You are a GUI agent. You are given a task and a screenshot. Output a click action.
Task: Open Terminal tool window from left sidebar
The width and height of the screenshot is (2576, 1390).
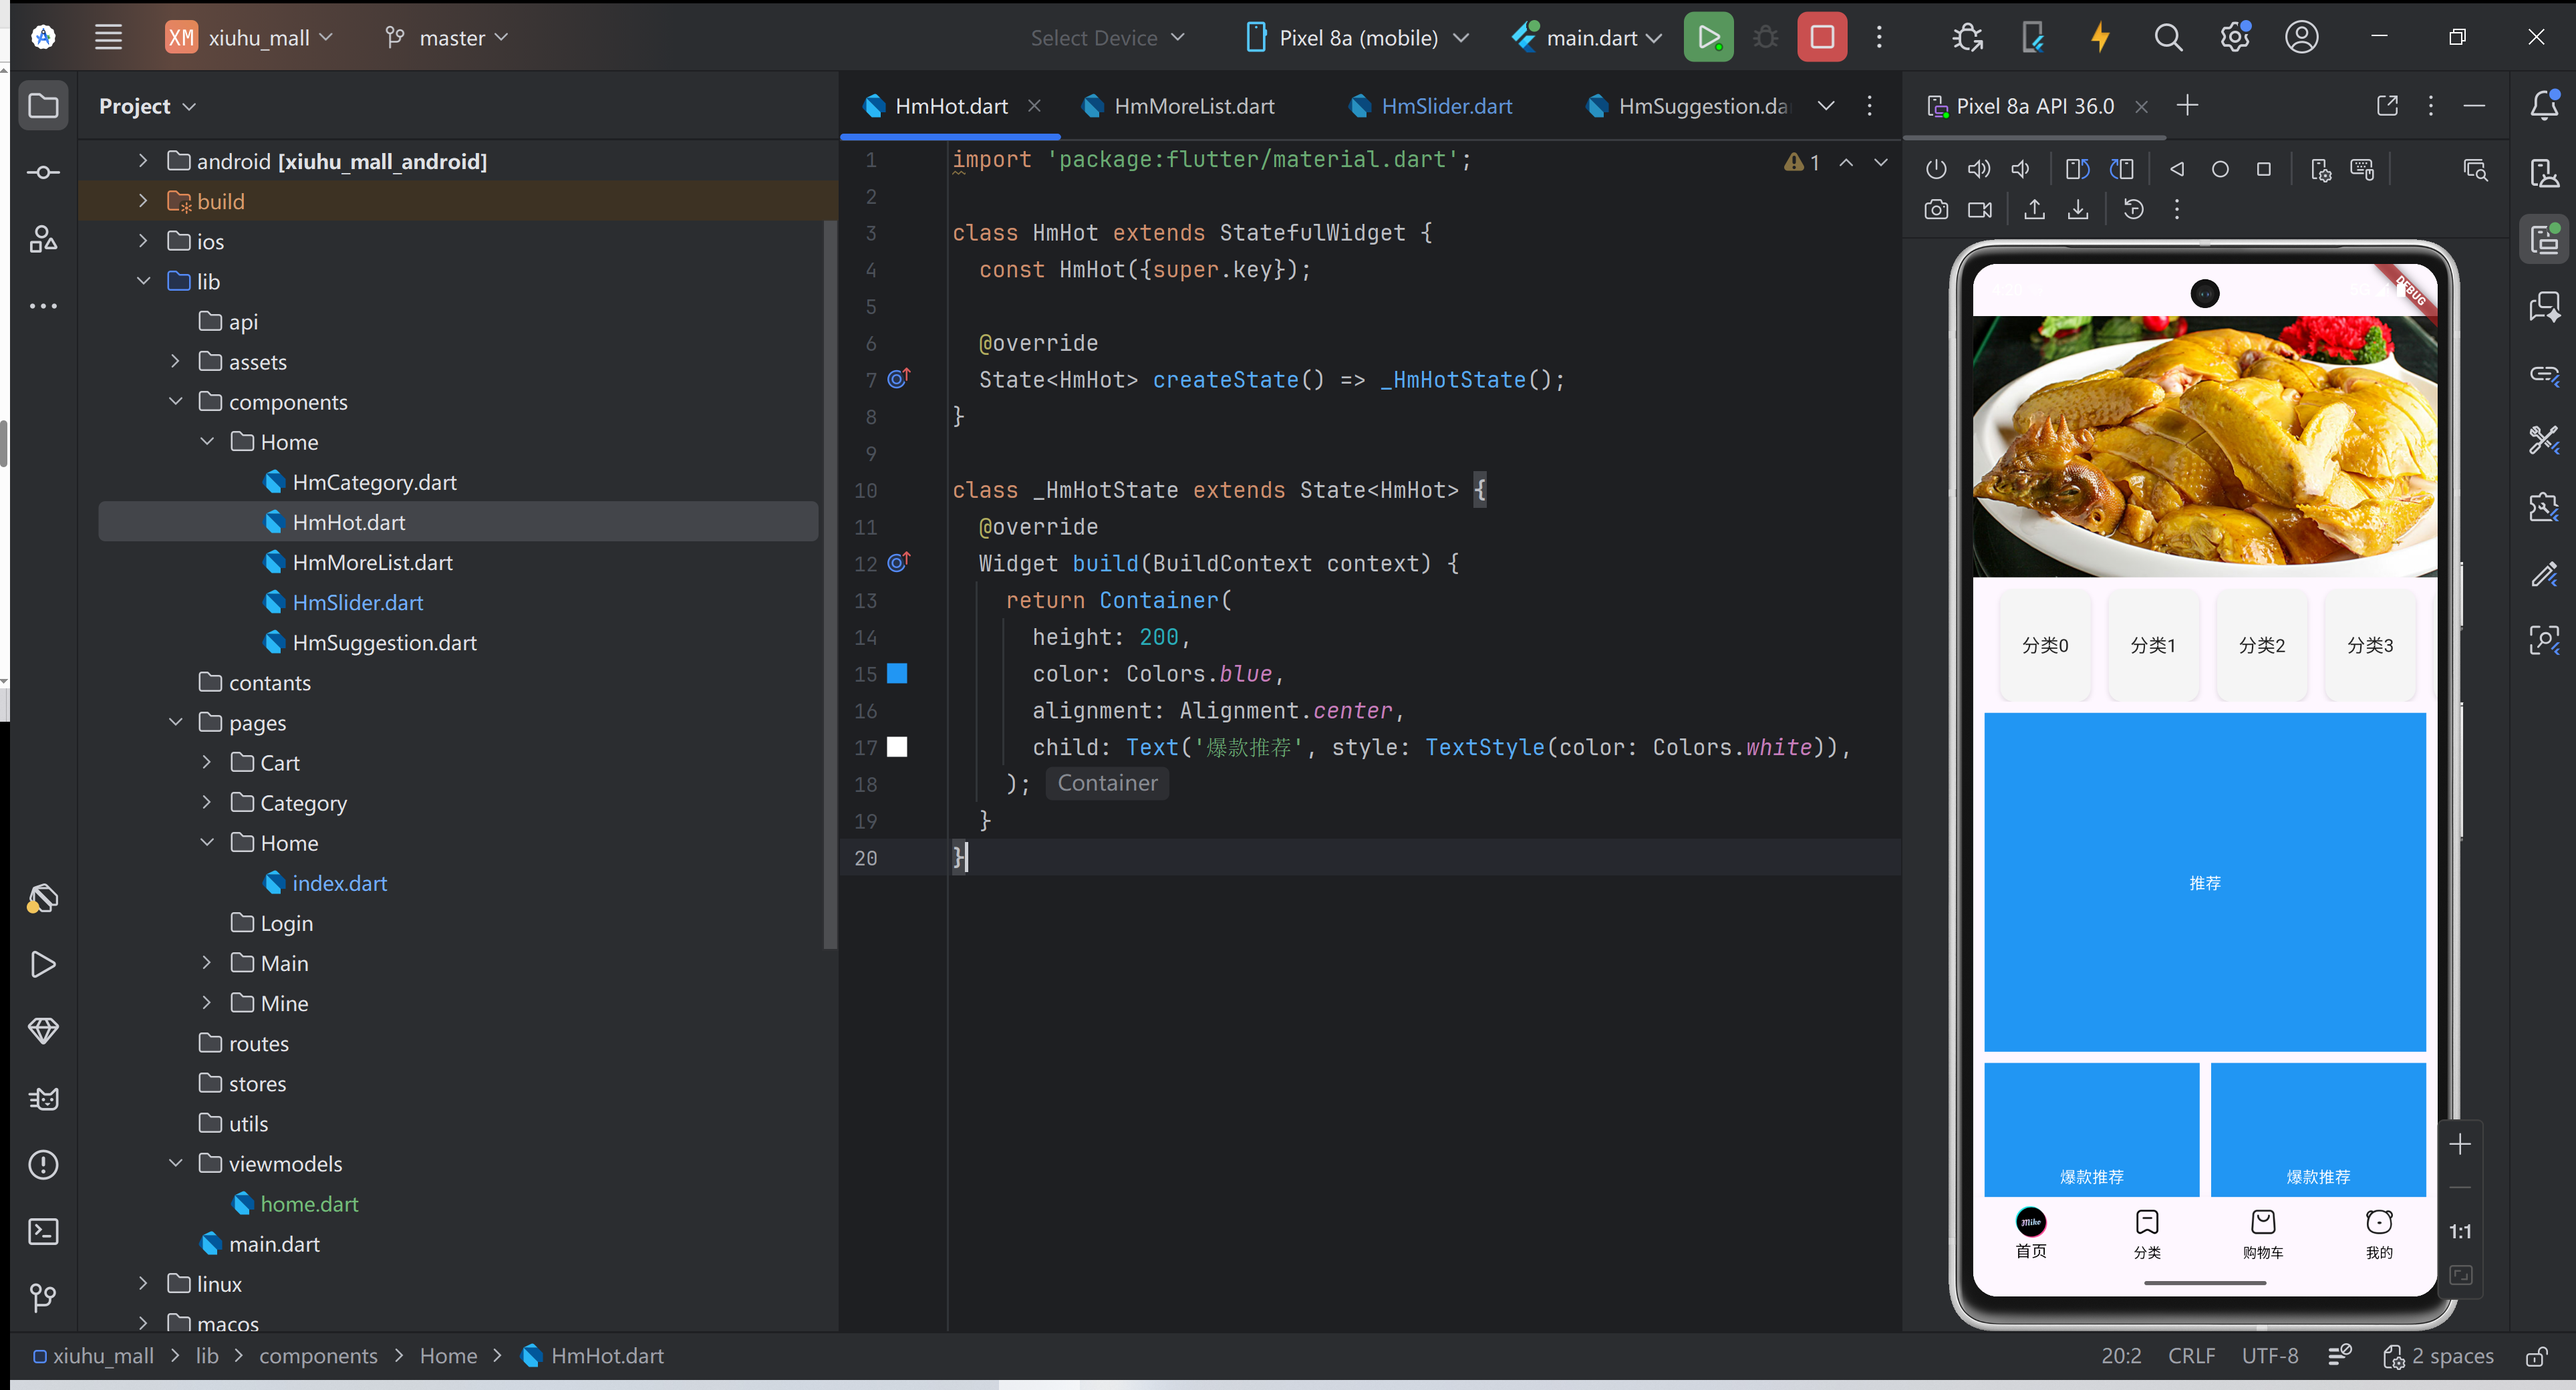[43, 1231]
